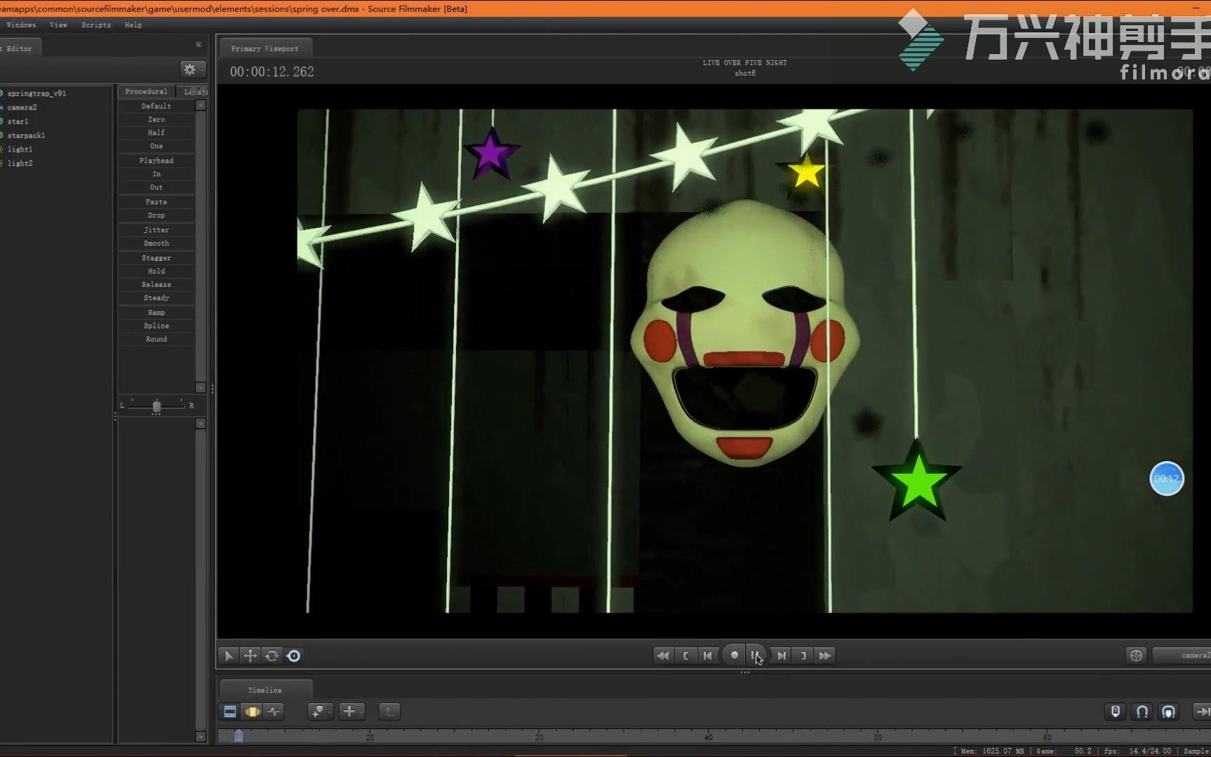The height and width of the screenshot is (757, 1211).
Task: Fast-forward playback with double-right arrows
Action: click(x=825, y=655)
